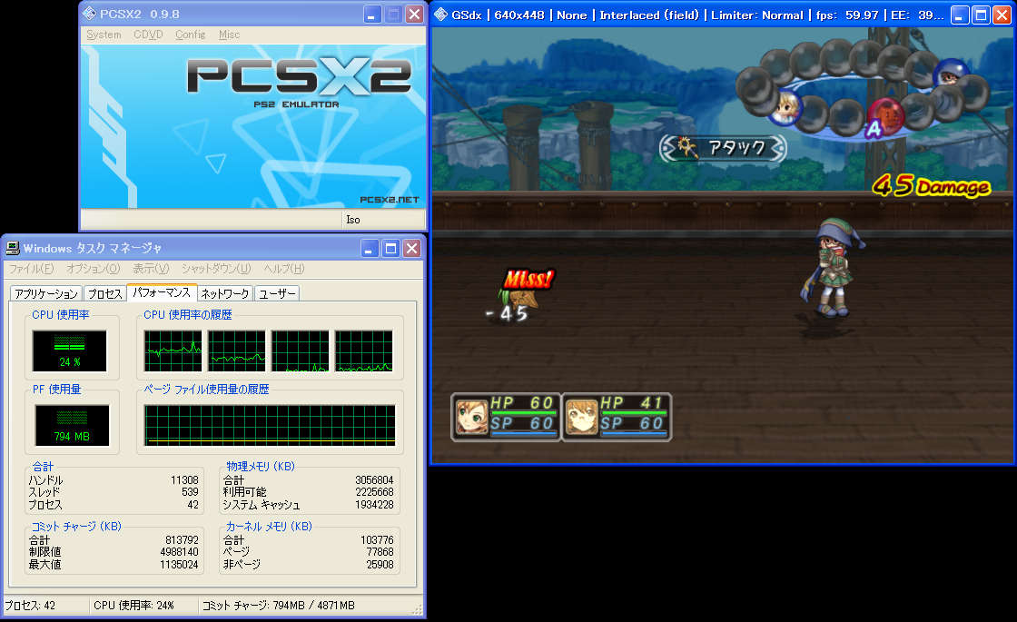Switch to アプリケーション tab
The width and height of the screenshot is (1017, 622).
[x=46, y=294]
